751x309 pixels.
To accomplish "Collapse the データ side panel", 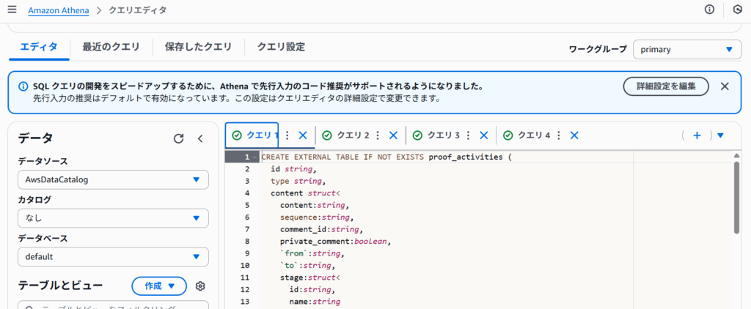I will pos(200,138).
